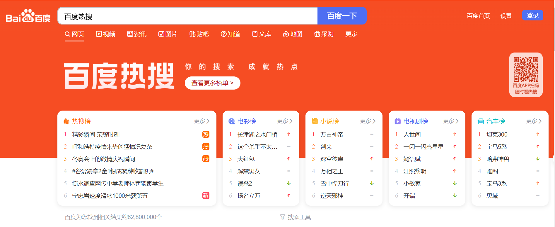
Task: Click the 热 badge beside 精彩瞬间
Action: (x=206, y=134)
